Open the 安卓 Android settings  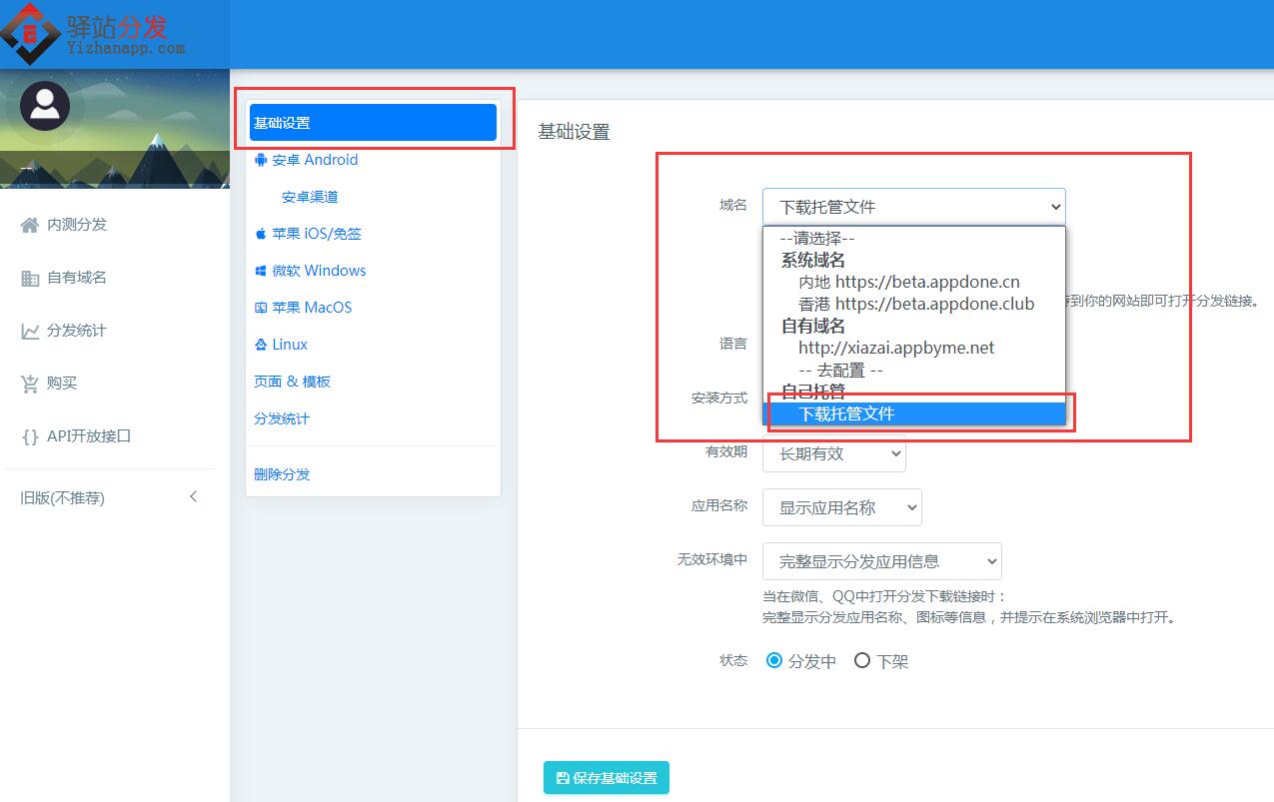point(315,160)
